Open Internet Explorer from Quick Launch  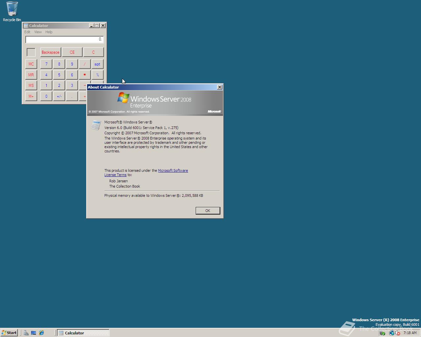(41, 333)
